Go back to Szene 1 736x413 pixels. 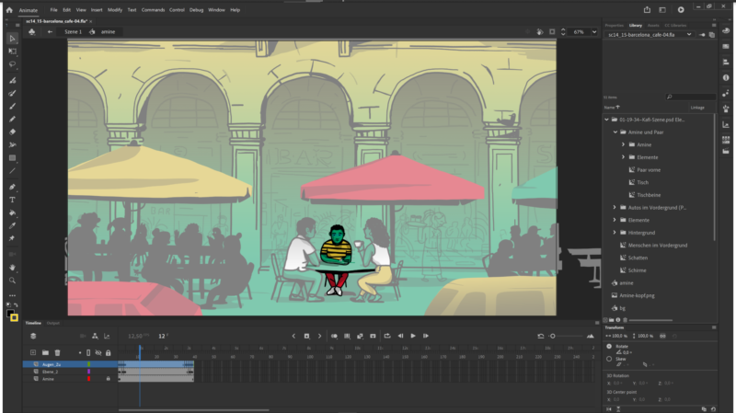tap(73, 31)
